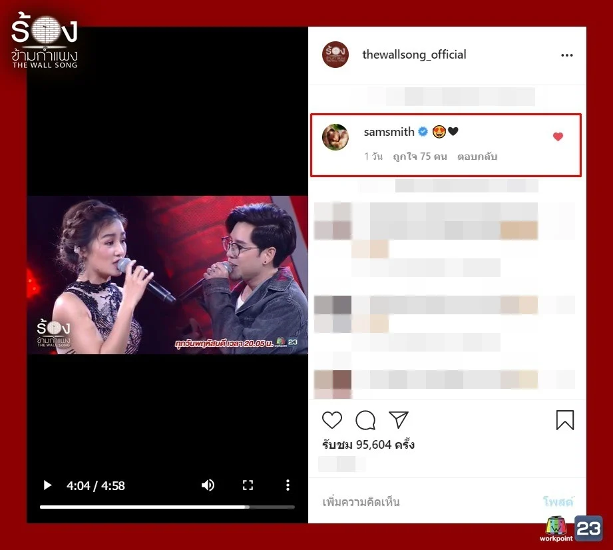Click the รับชม 95,604 ครั้ง view count
This screenshot has height=550, width=613.
[368, 444]
